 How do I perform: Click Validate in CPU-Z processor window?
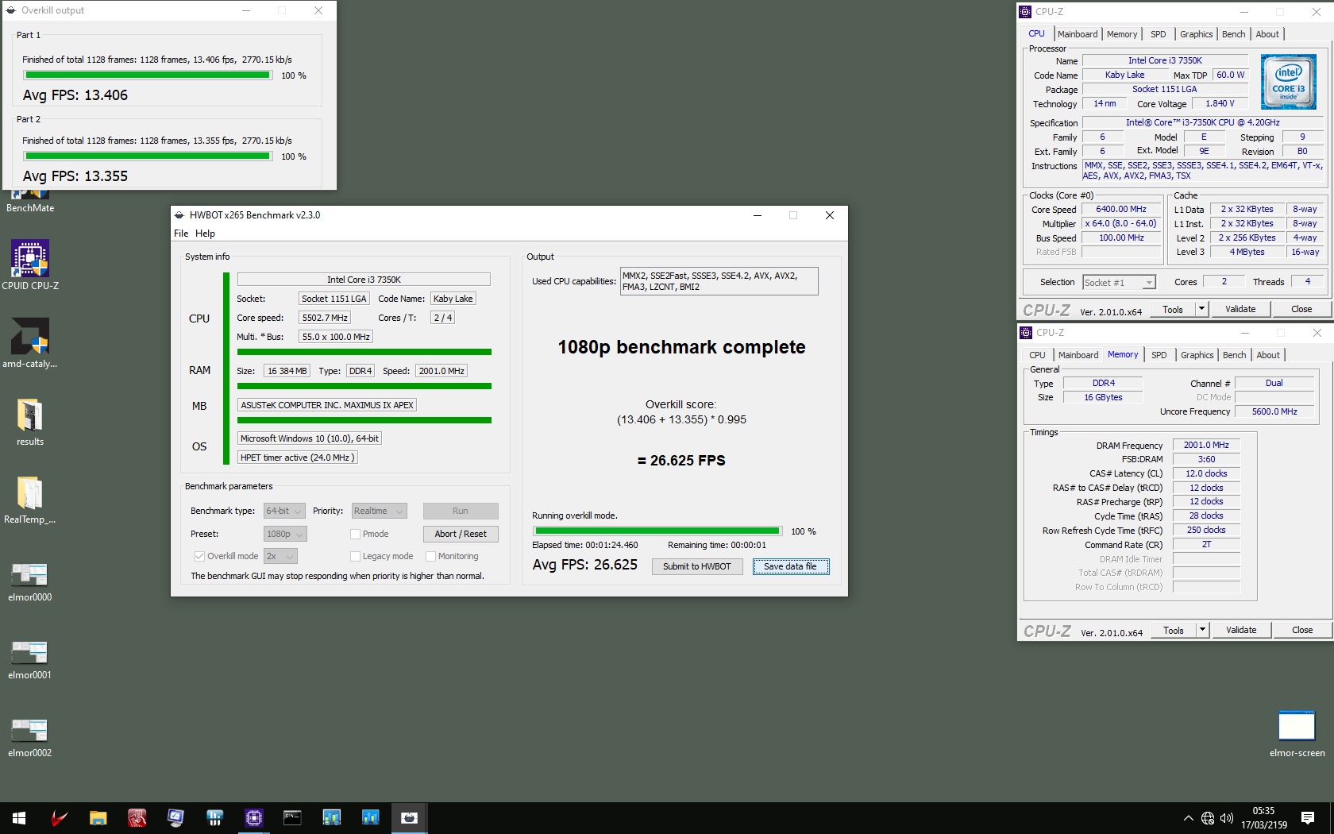pyautogui.click(x=1240, y=309)
